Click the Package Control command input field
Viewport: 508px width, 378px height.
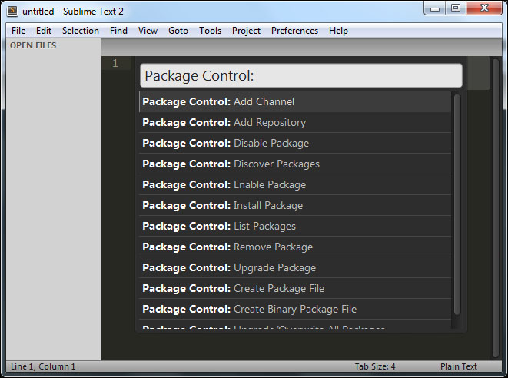point(300,75)
